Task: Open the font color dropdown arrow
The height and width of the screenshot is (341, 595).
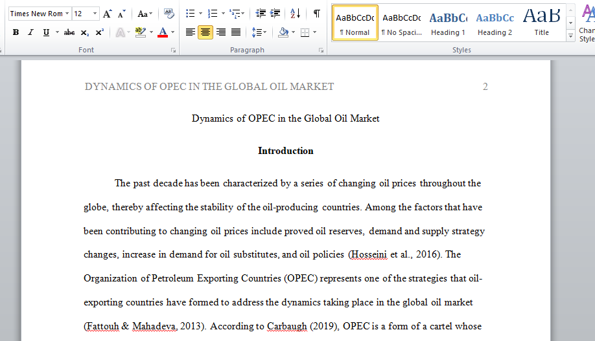Action: click(x=172, y=32)
